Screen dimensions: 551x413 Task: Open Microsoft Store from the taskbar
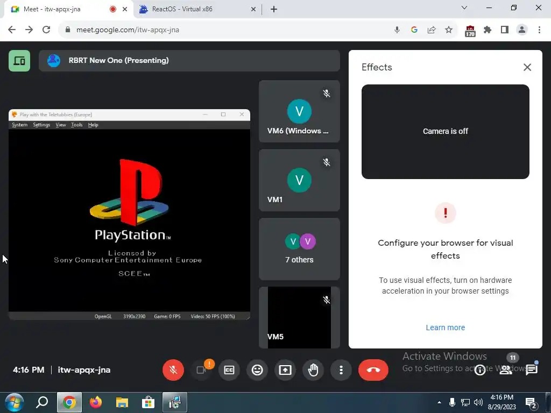point(149,402)
